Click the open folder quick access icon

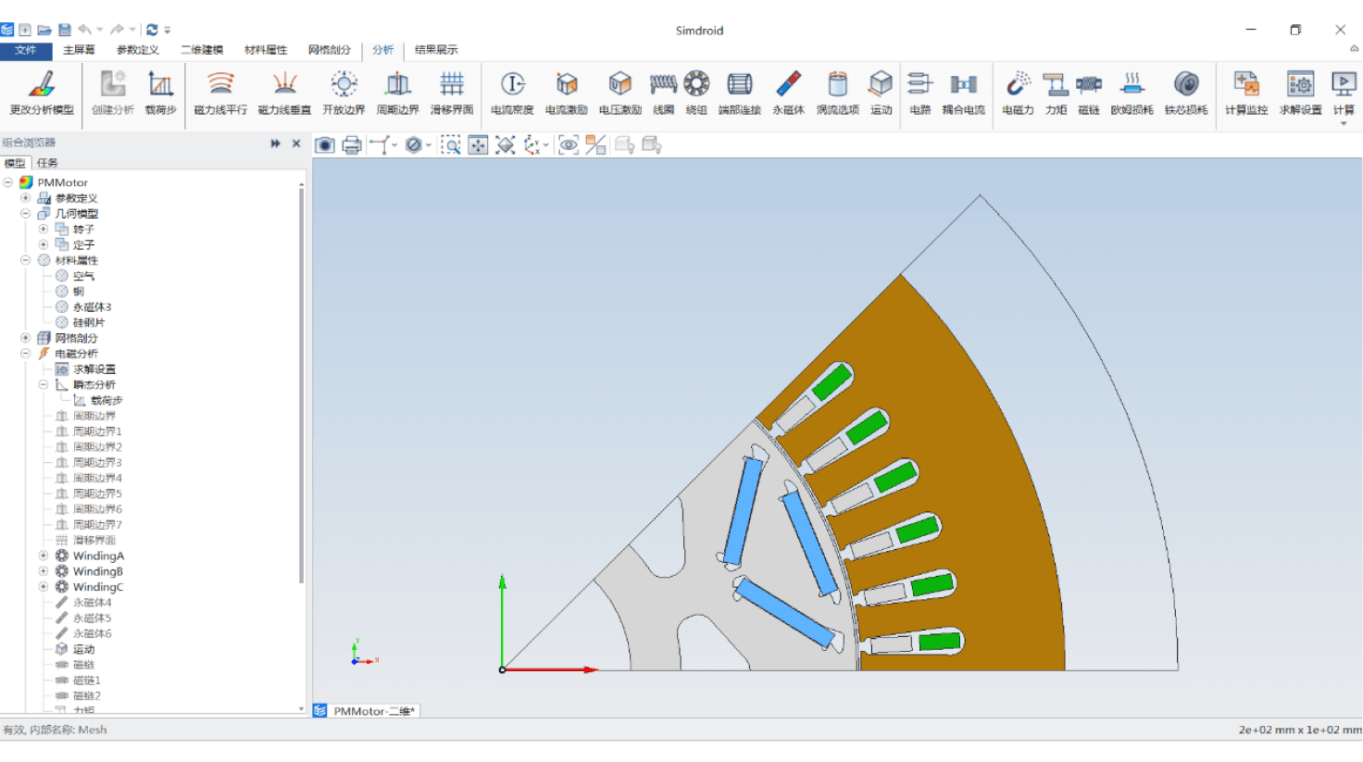coord(44,30)
